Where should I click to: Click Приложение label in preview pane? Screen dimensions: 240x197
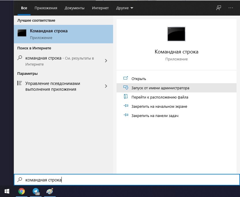coord(176,59)
